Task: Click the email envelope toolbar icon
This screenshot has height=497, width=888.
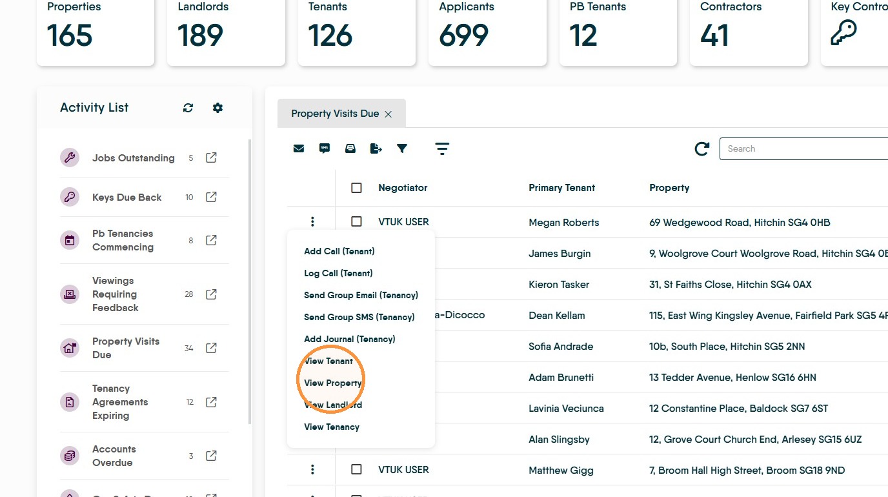Action: point(299,148)
